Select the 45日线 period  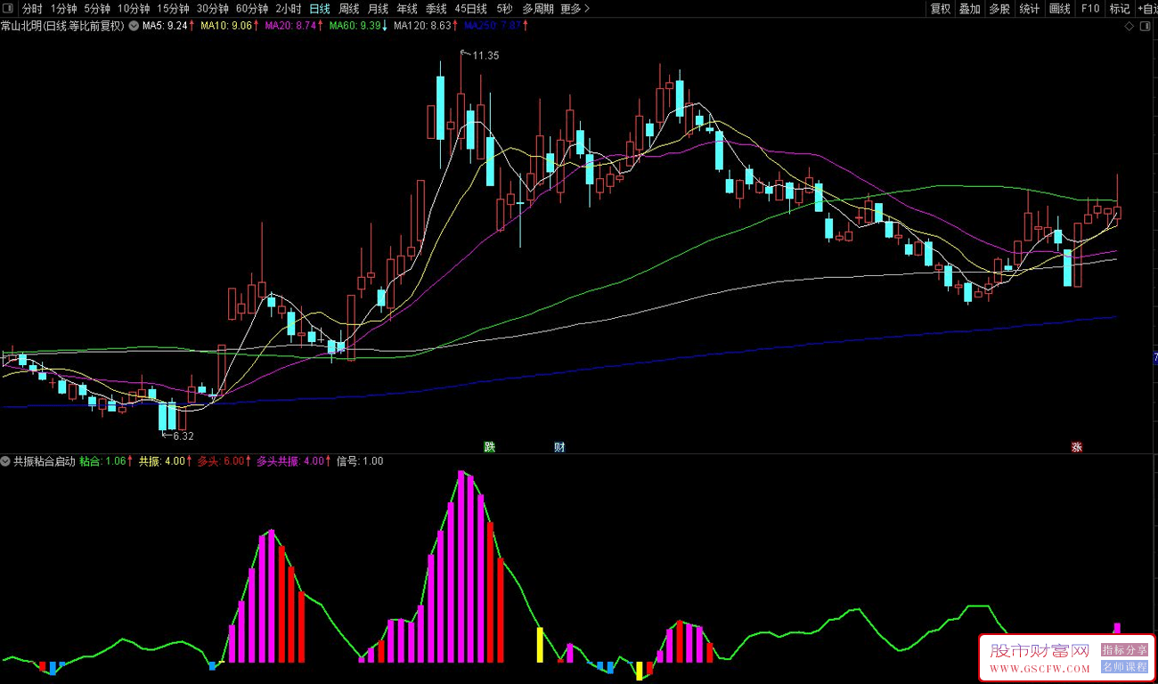(471, 9)
